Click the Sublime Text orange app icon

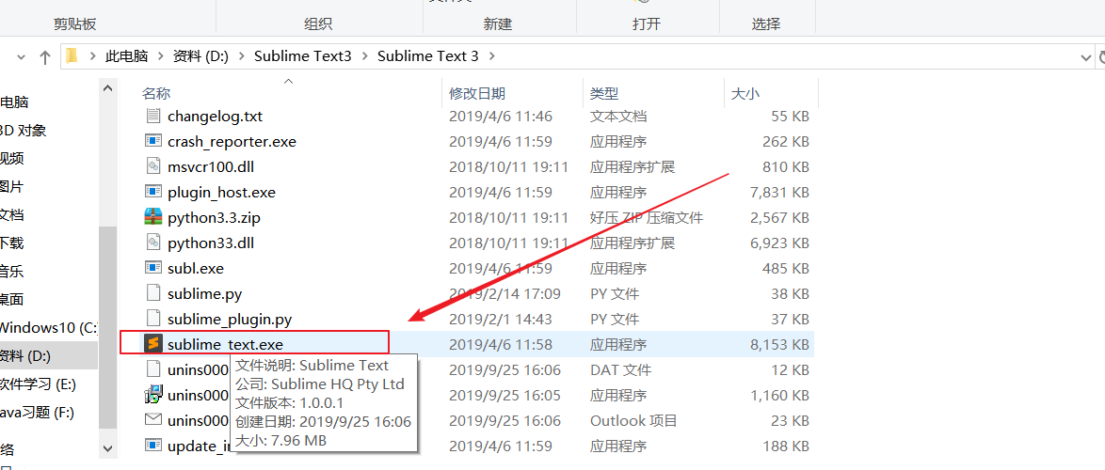click(153, 344)
